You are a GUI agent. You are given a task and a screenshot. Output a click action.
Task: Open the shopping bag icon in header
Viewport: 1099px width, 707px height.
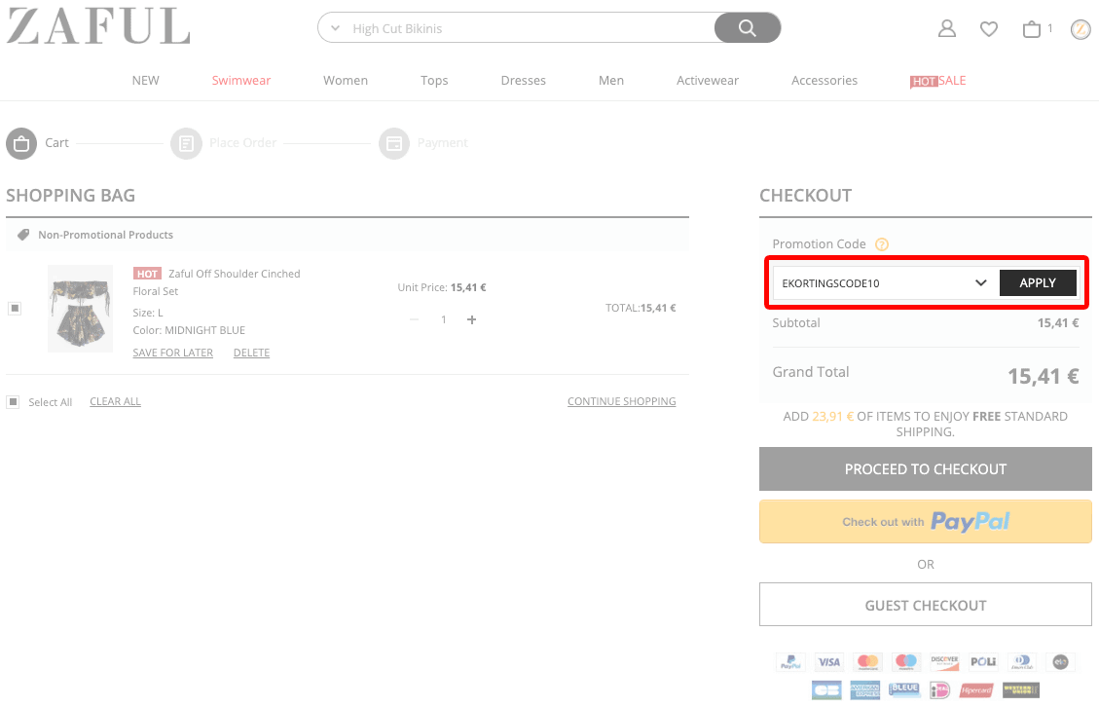click(1032, 29)
